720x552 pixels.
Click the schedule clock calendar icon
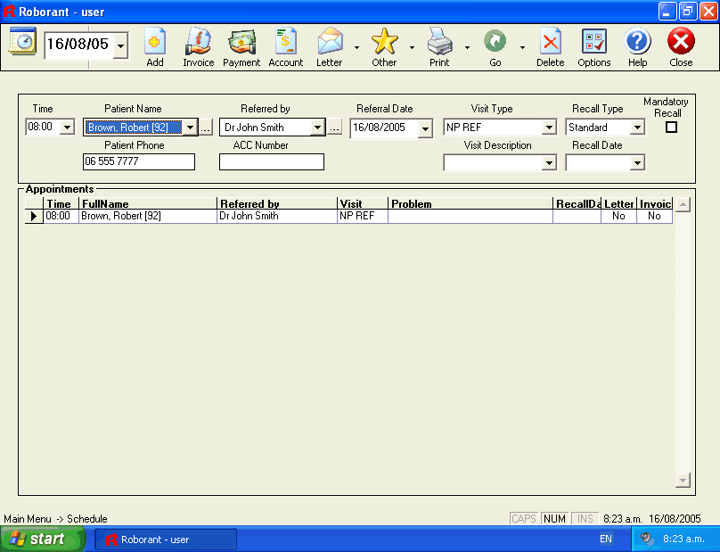22,42
